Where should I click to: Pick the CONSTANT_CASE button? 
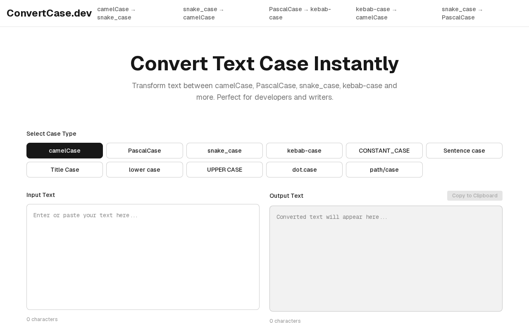[384, 151]
